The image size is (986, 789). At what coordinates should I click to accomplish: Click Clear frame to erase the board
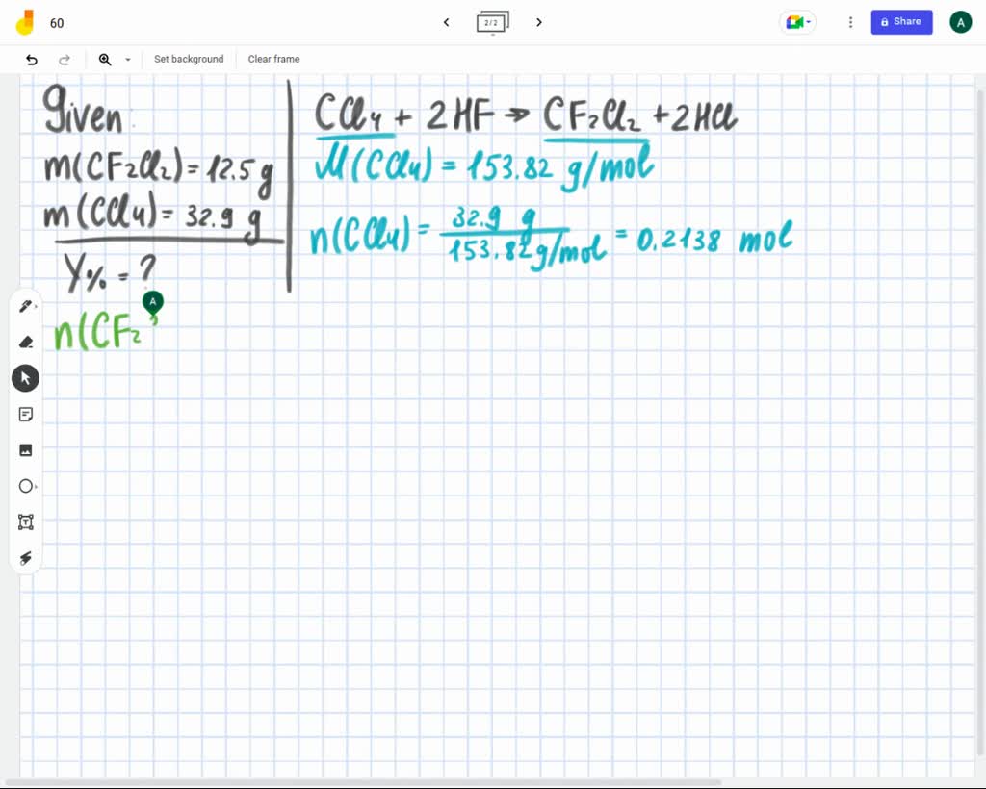(273, 59)
